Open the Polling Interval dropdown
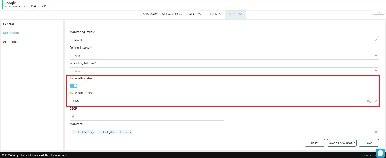This screenshot has height=158, width=386. 376,56
